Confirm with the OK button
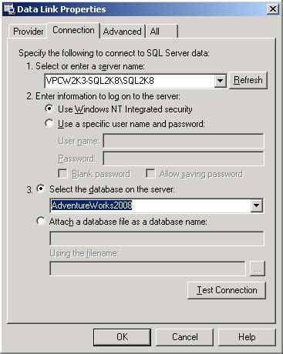The height and width of the screenshot is (354, 283). [x=122, y=337]
